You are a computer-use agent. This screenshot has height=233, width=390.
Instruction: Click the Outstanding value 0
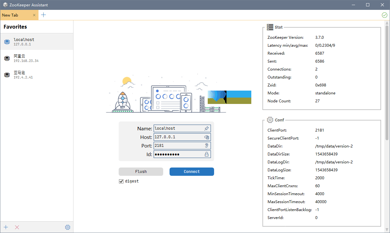click(x=317, y=77)
